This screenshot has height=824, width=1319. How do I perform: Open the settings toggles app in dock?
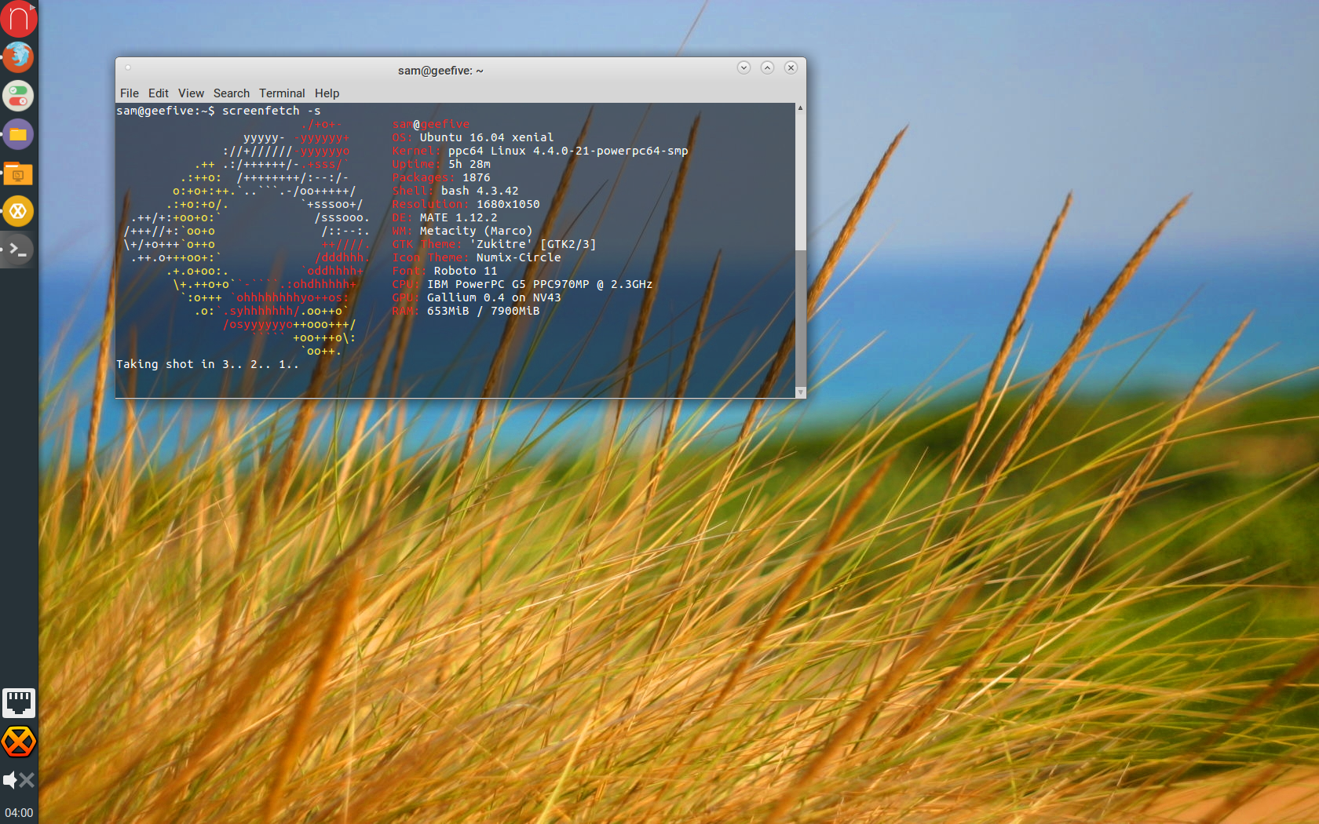pyautogui.click(x=19, y=96)
